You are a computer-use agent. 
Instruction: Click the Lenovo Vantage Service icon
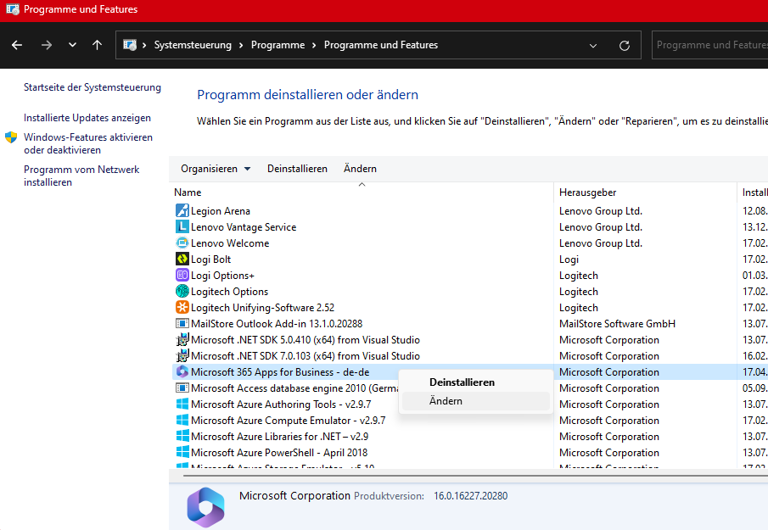182,227
